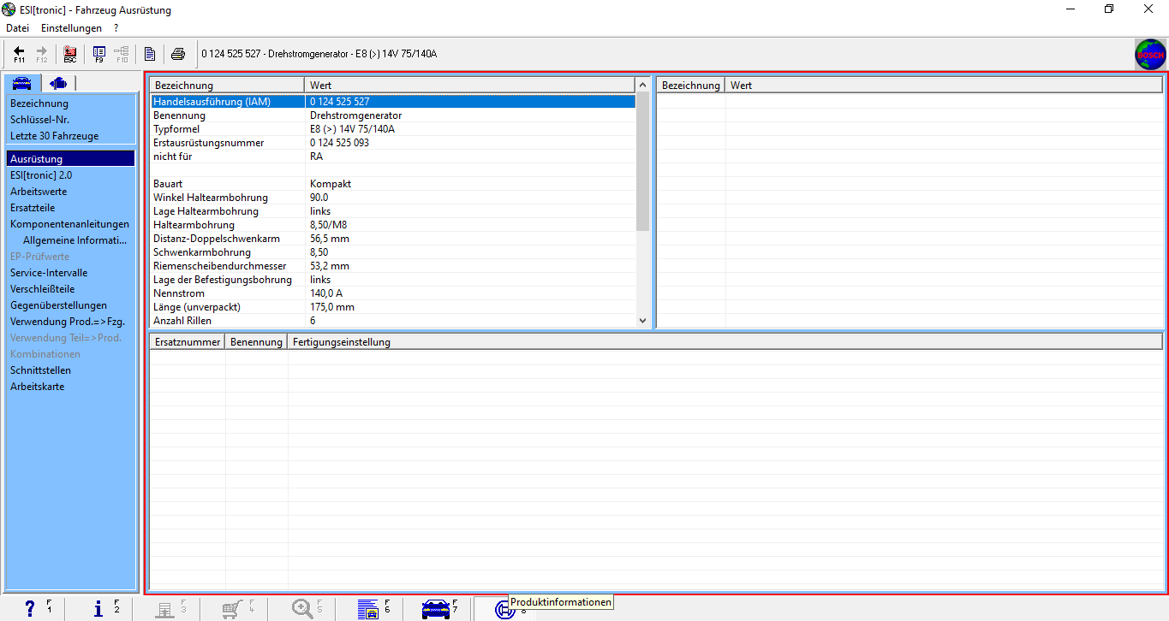Click the Produktinformationen F8 icon
This screenshot has width=1169, height=621.
504,608
